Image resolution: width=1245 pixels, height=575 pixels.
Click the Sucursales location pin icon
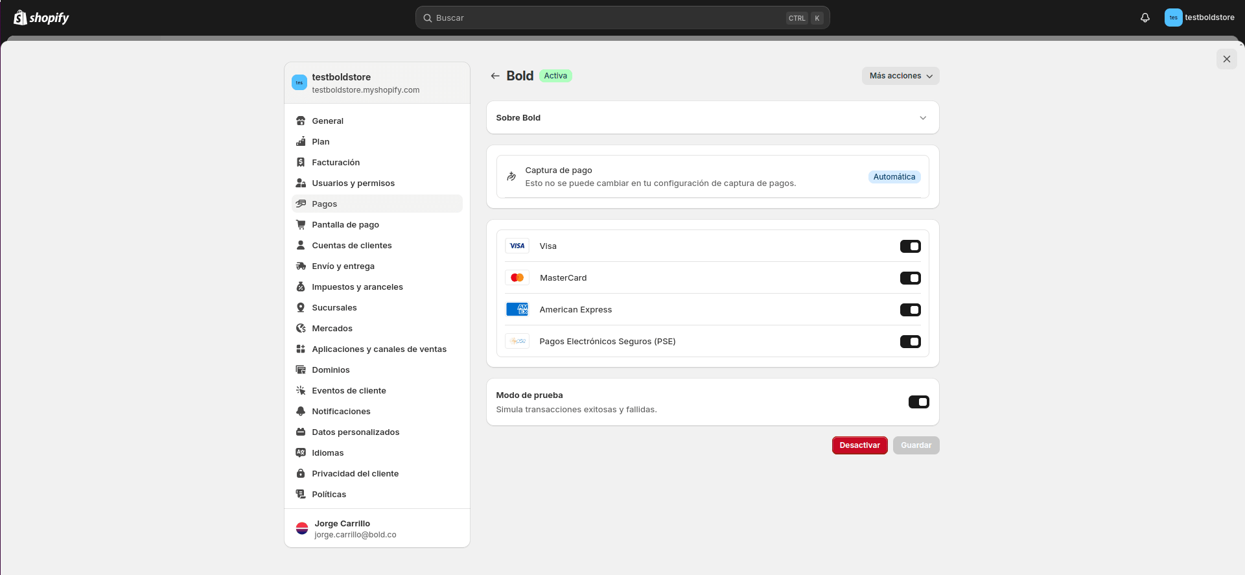pyautogui.click(x=301, y=308)
